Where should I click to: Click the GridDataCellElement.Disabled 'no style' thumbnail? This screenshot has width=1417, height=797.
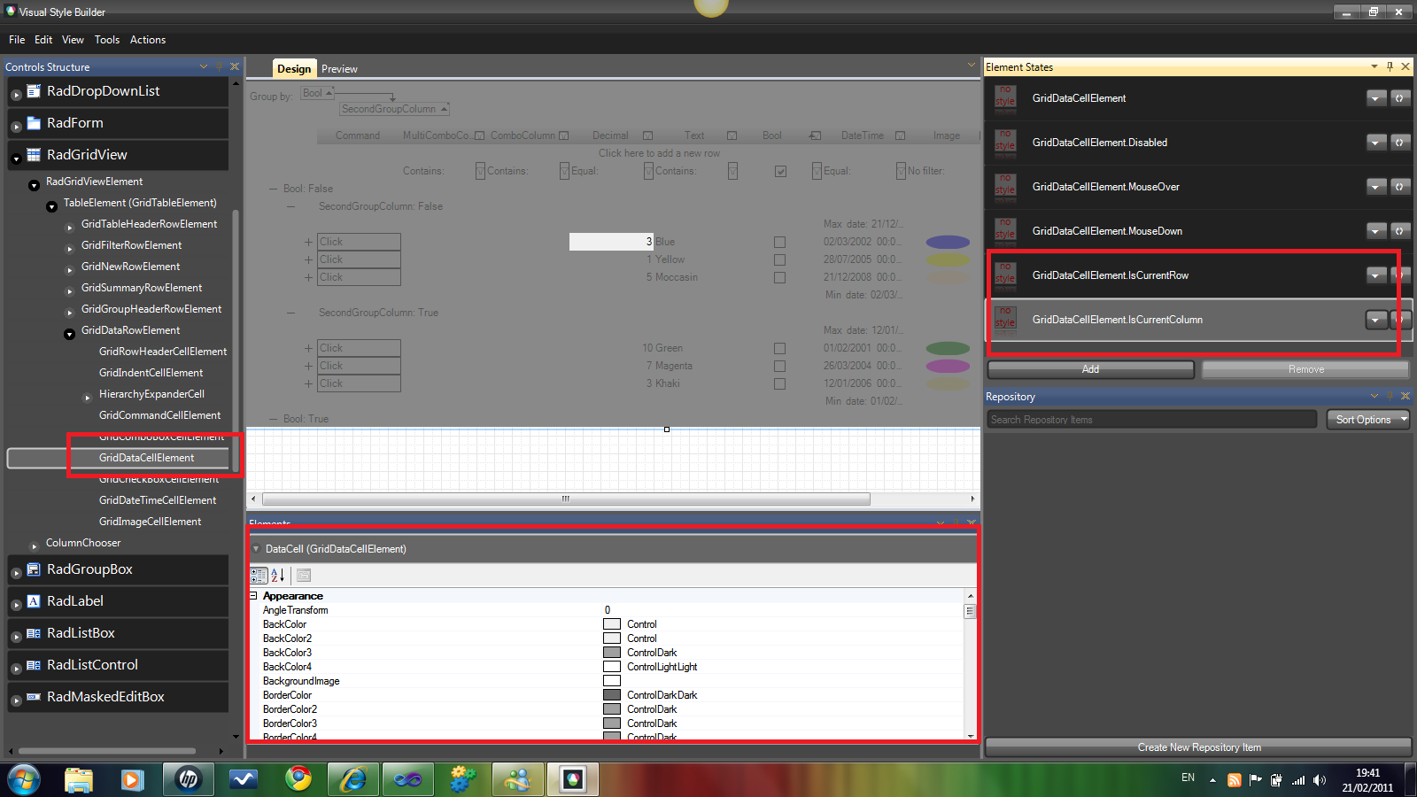[1005, 143]
